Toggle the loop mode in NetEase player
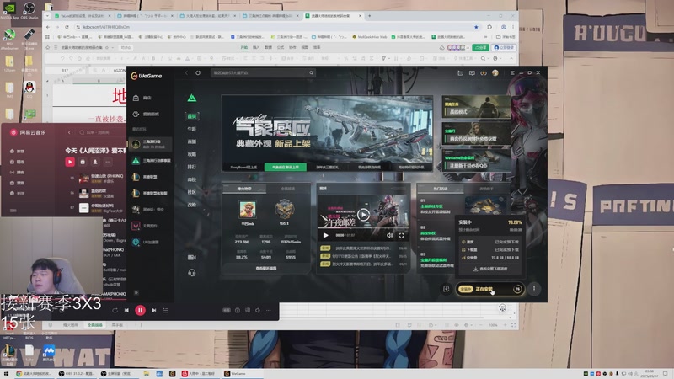This screenshot has height=379, width=674. 115,310
